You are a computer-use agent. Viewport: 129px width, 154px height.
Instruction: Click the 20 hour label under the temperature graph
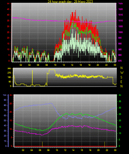[x=98, y=150]
